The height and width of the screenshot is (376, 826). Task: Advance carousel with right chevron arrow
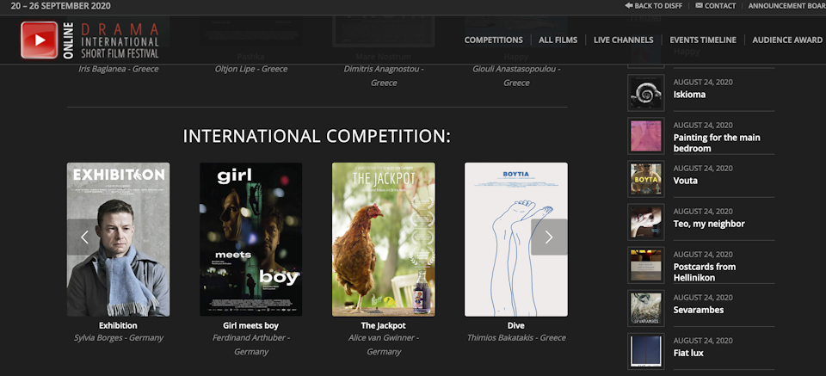tap(549, 237)
